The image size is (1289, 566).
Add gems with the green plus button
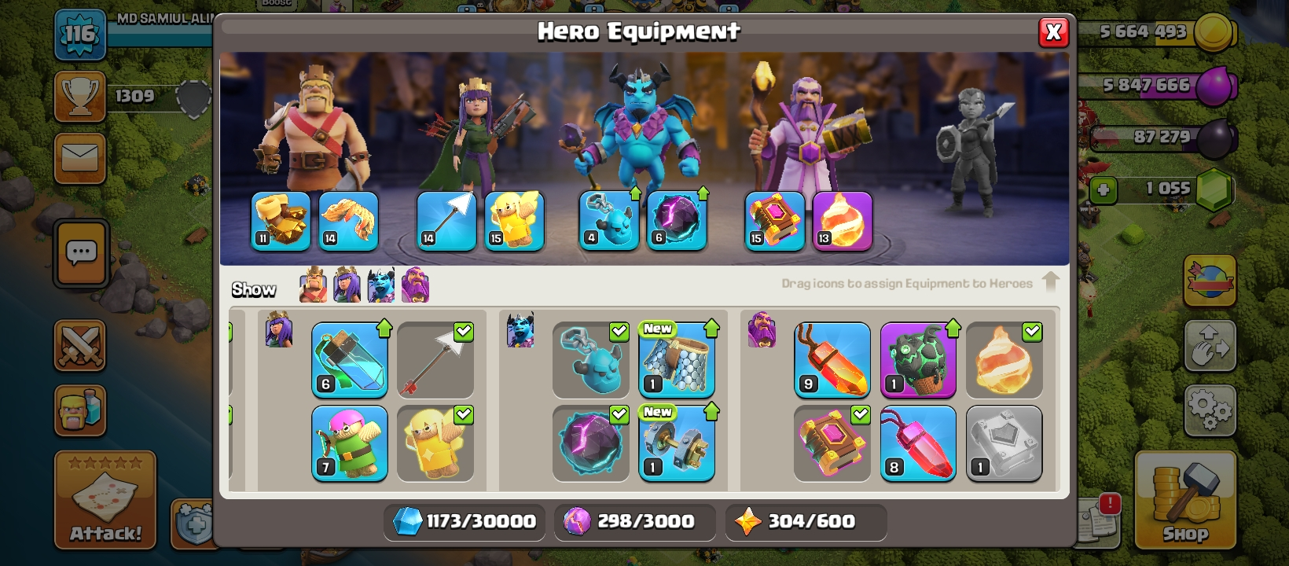tap(1104, 190)
